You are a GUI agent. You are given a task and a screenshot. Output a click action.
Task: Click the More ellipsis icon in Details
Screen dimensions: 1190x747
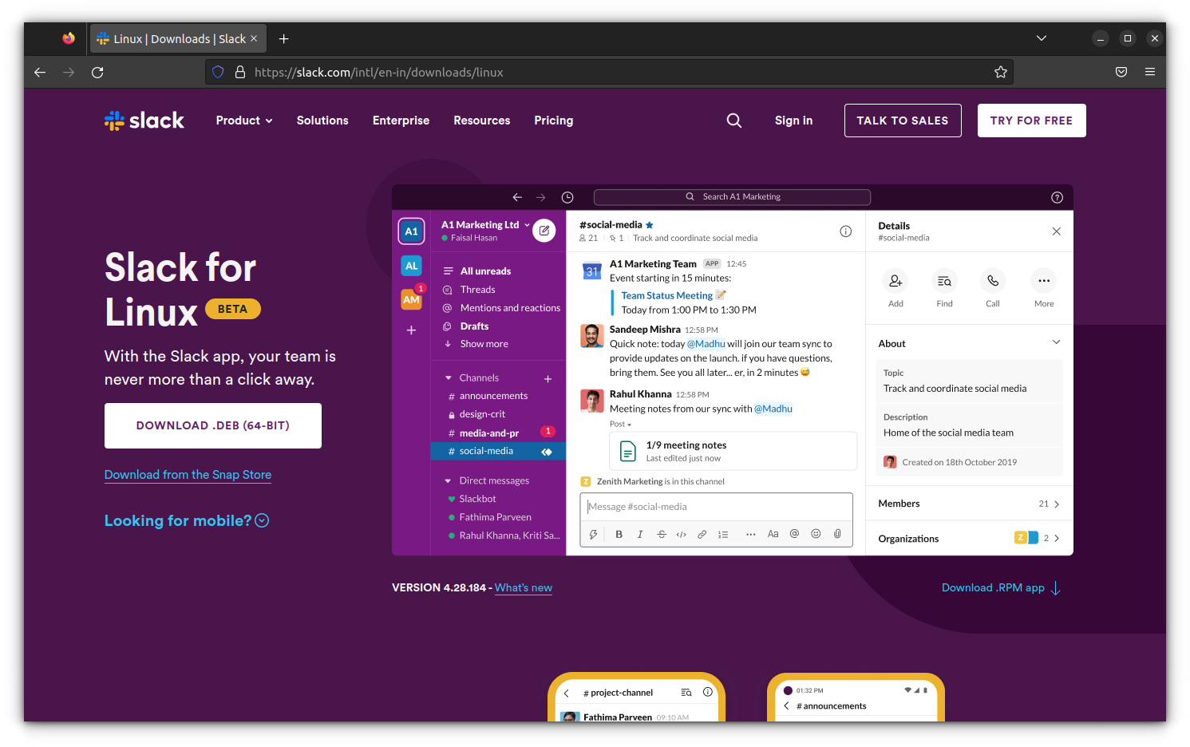tap(1044, 281)
